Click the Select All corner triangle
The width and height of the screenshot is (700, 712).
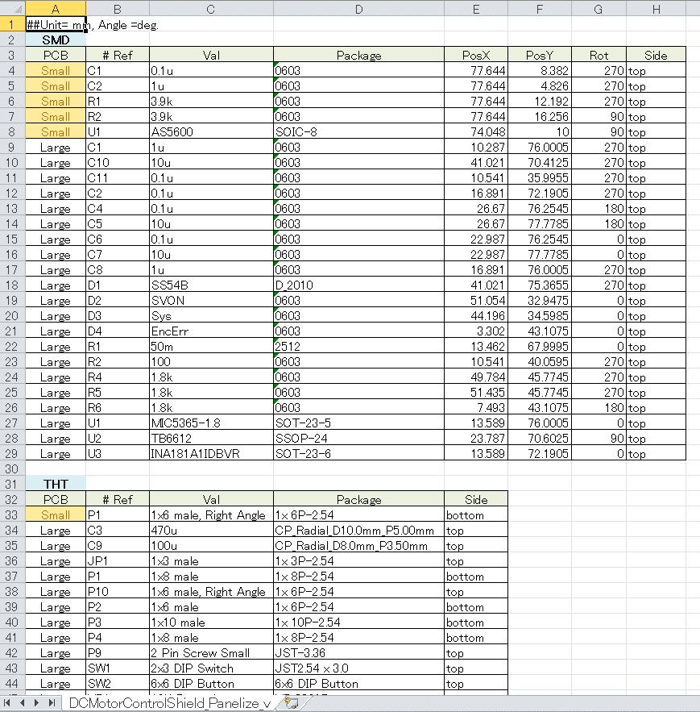12,8
